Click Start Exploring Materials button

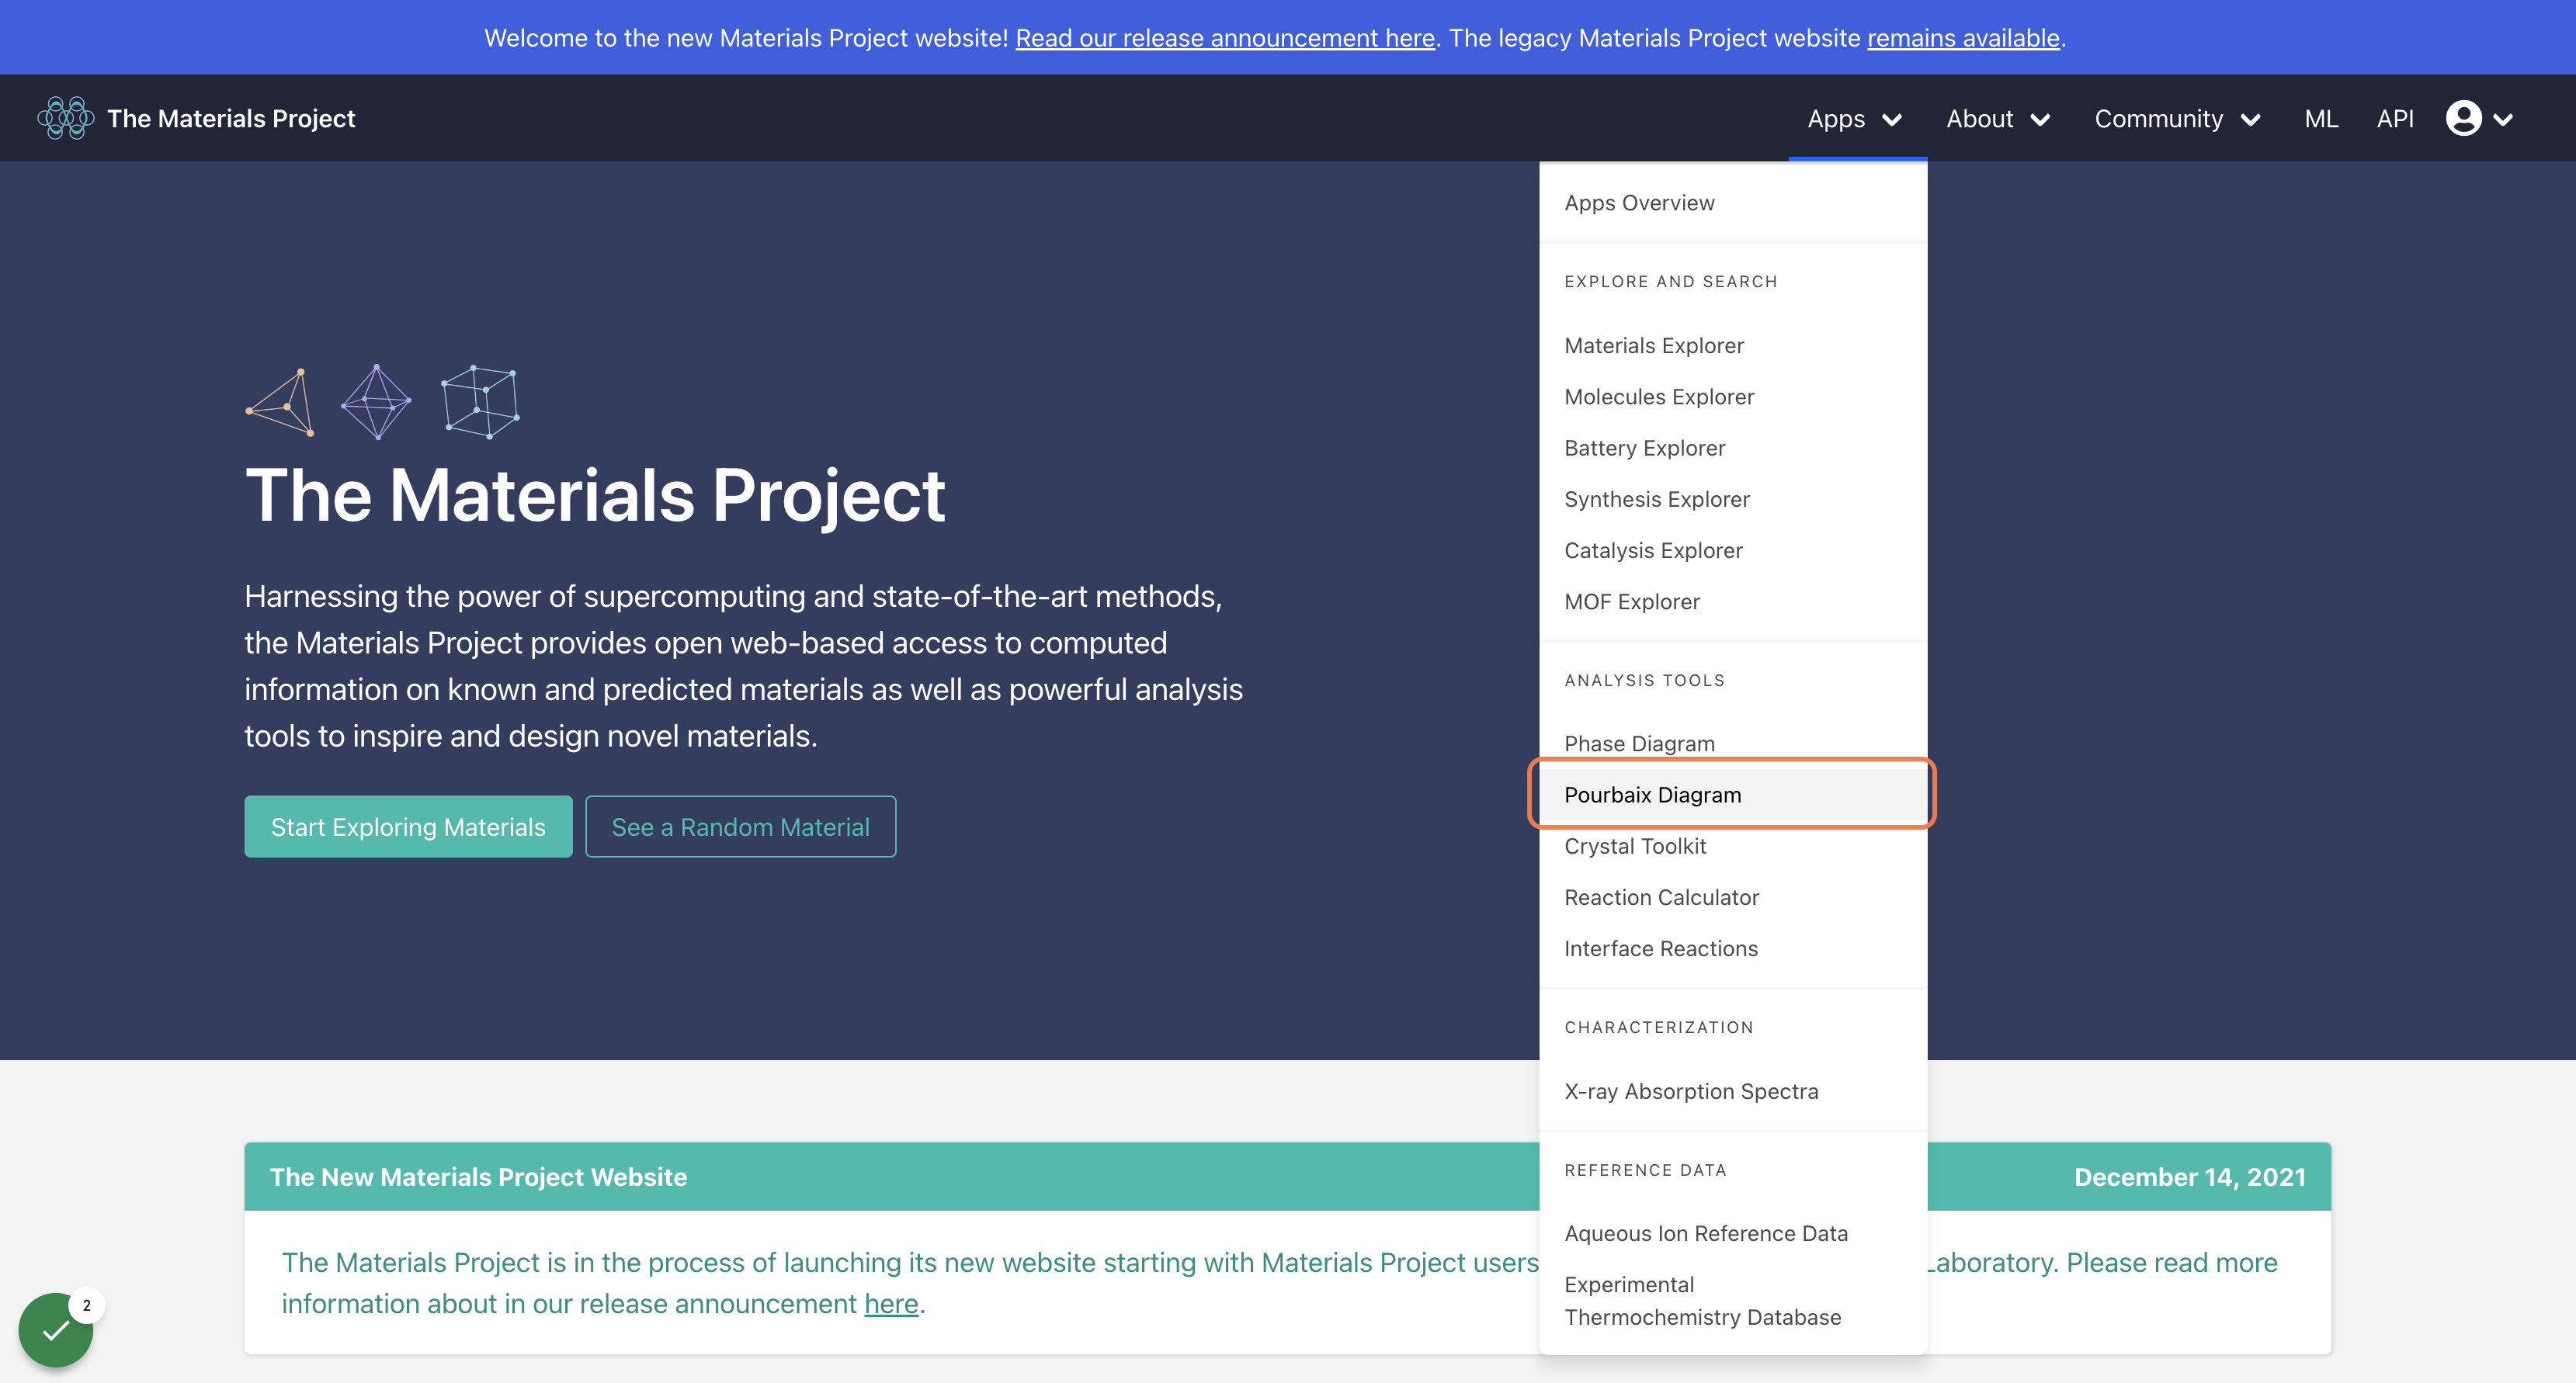408,826
